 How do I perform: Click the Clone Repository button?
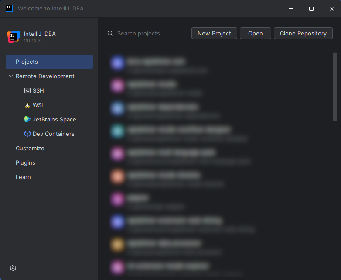point(303,34)
